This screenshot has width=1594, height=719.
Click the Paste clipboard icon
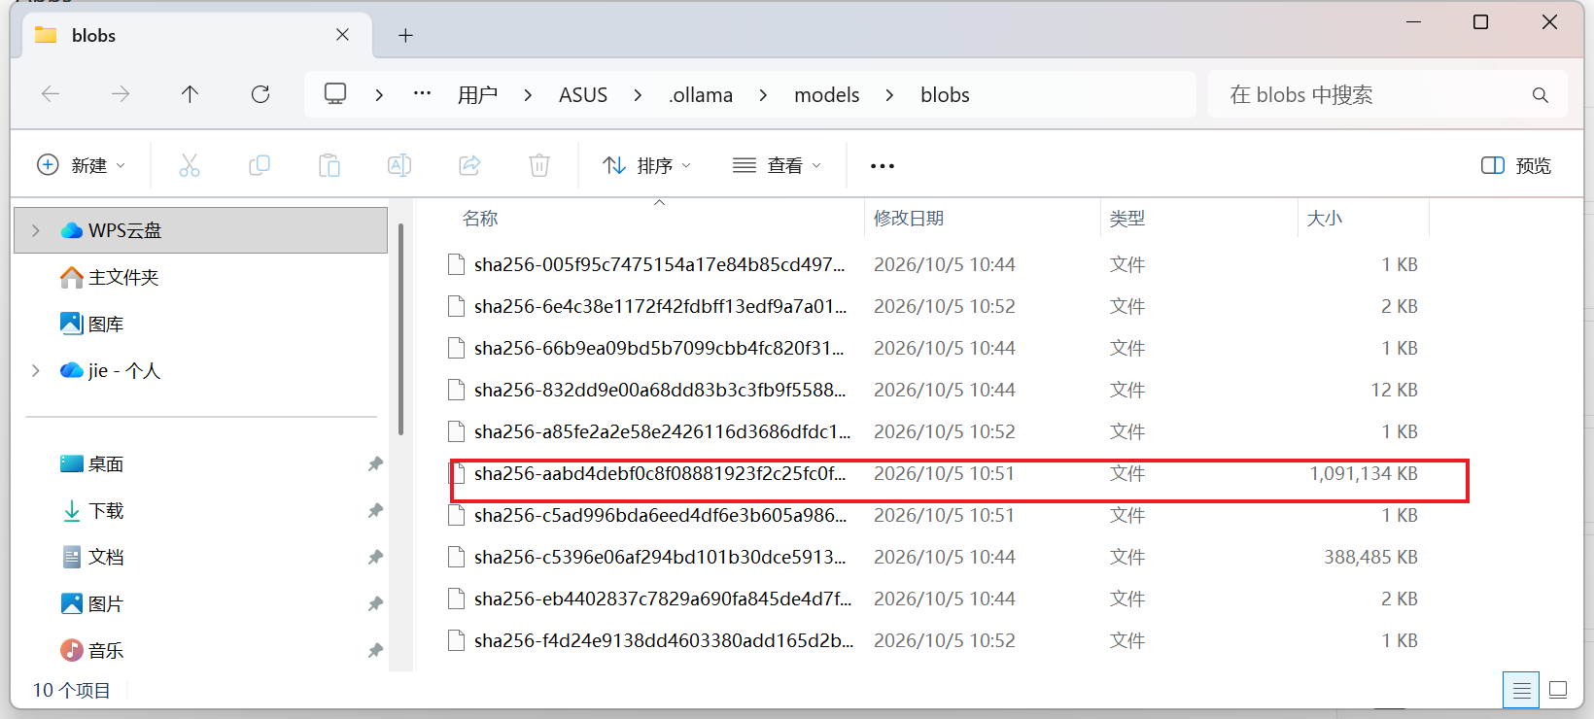pyautogui.click(x=329, y=165)
